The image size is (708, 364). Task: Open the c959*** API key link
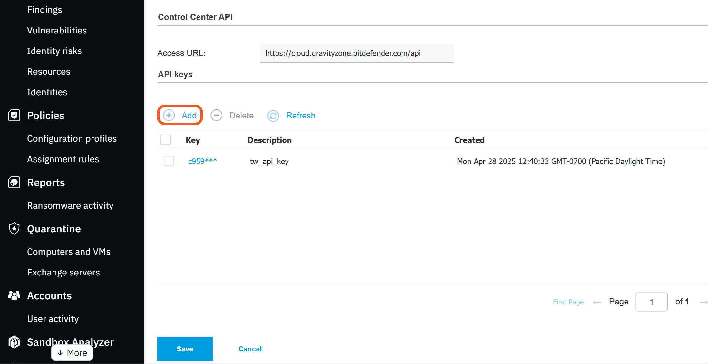click(202, 161)
